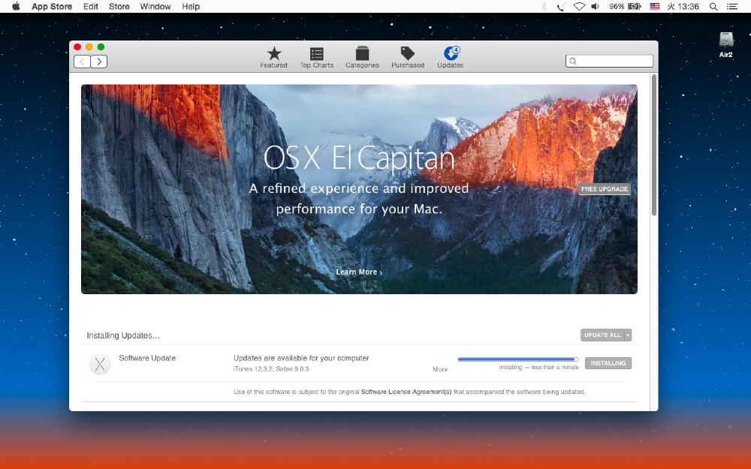This screenshot has width=751, height=469.
Task: Open the Software License Agreement(s) link
Action: coord(406,392)
